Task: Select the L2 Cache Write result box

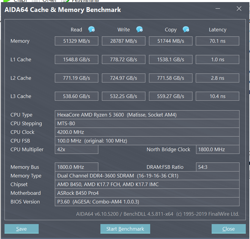Action: click(124, 78)
